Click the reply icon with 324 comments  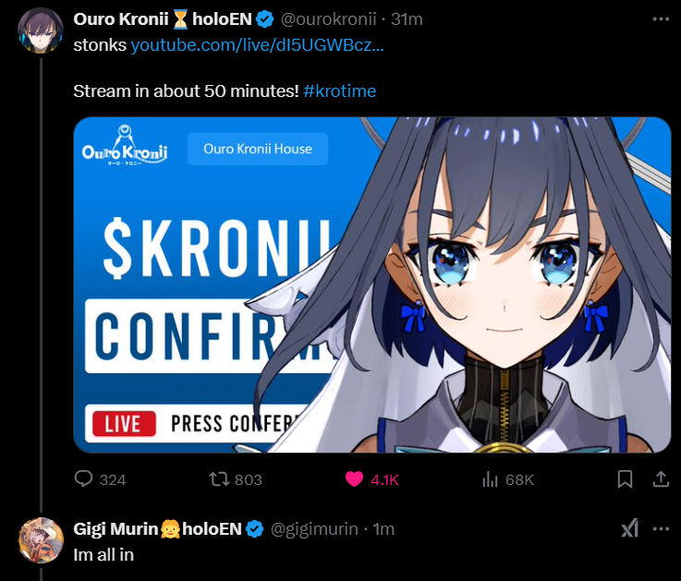(x=83, y=479)
